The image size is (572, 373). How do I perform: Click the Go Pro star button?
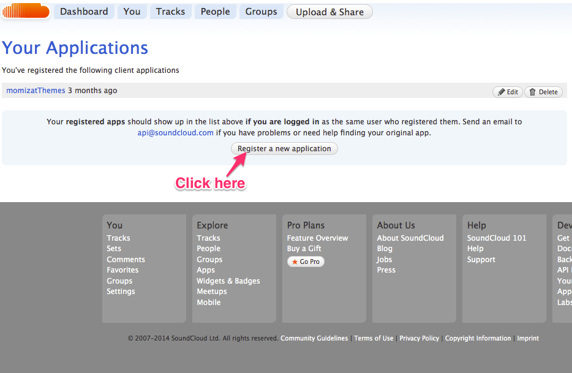pos(306,262)
